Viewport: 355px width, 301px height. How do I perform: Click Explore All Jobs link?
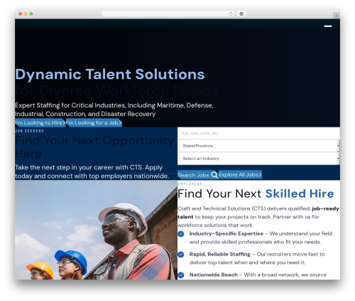click(x=240, y=175)
